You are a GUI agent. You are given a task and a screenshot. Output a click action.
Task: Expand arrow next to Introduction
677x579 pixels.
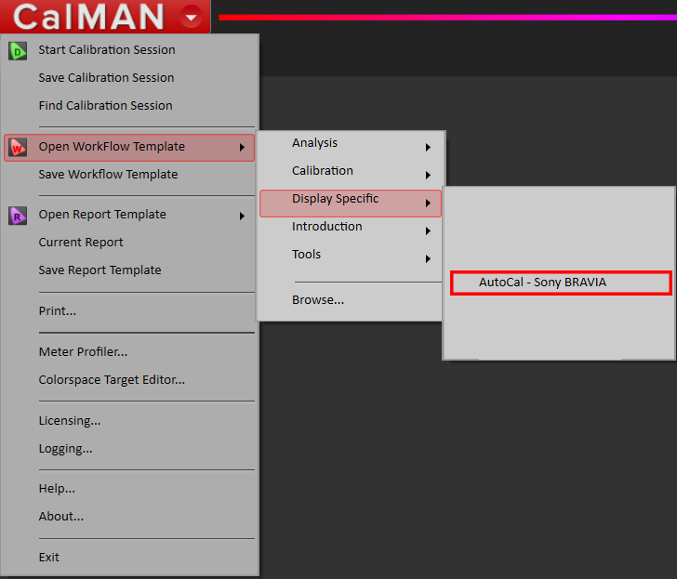tap(428, 230)
